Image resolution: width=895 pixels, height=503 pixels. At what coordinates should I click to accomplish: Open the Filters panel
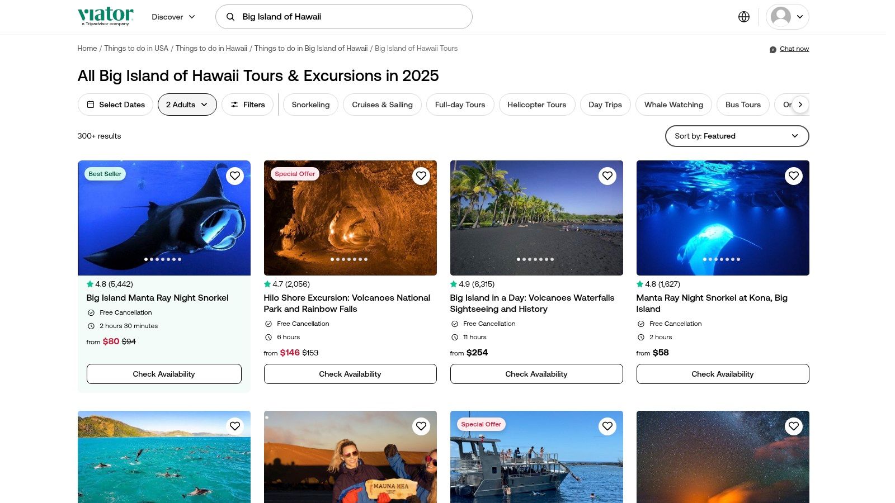247,105
